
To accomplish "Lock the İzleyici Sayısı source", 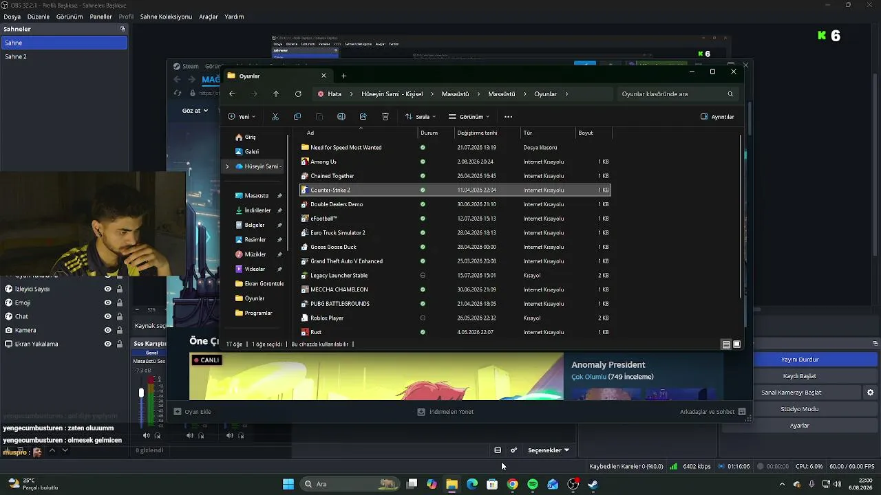I will pyautogui.click(x=120, y=289).
